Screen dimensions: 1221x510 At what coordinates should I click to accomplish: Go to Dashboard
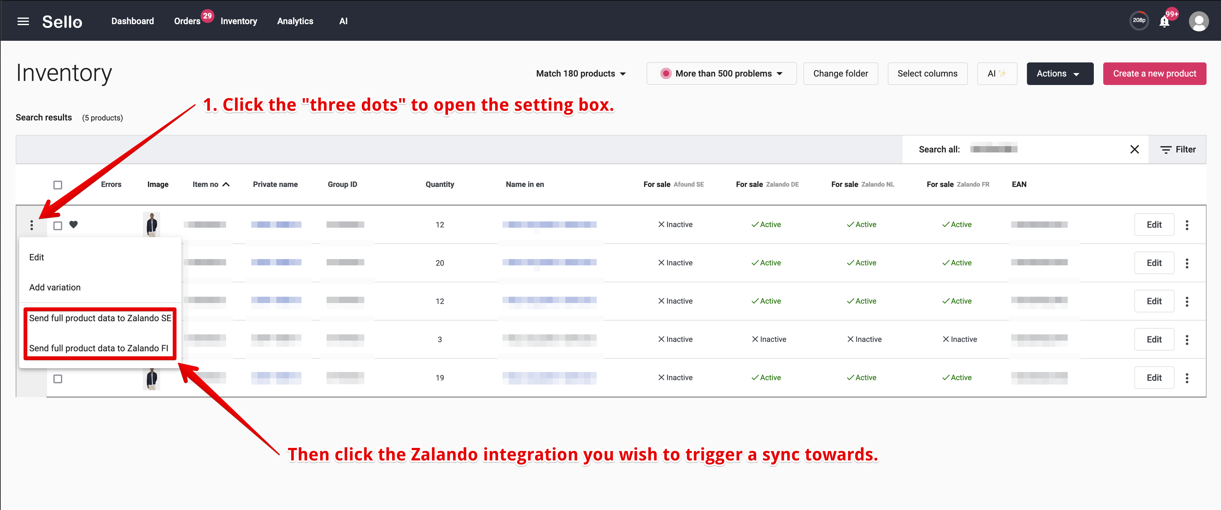pyautogui.click(x=133, y=21)
